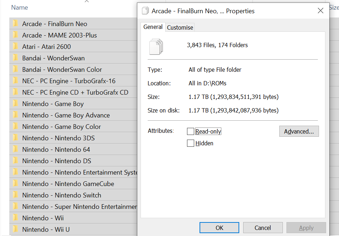Image resolution: width=339 pixels, height=236 pixels.
Task: Click the Arcade - FinalBurn Neo folder icon
Action: [x=15, y=23]
